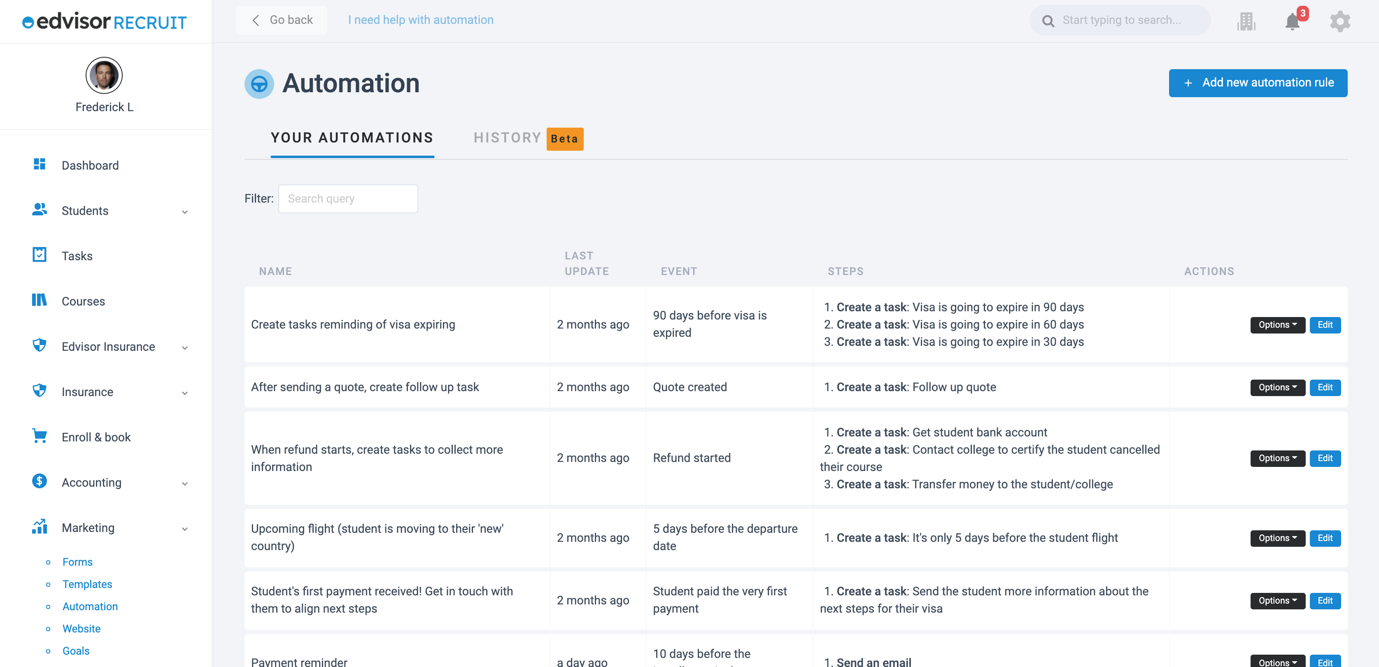Click Add new automation rule button

coord(1258,83)
